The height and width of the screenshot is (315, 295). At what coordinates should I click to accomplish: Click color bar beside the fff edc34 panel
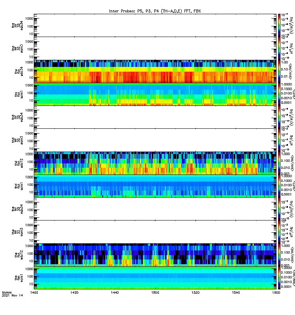(279, 209)
